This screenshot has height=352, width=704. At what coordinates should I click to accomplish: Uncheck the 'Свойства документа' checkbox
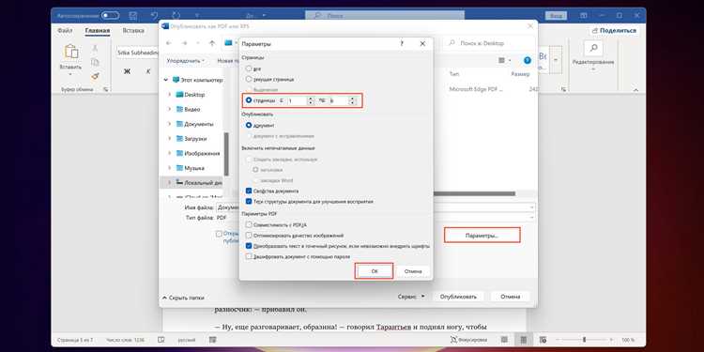pos(249,191)
